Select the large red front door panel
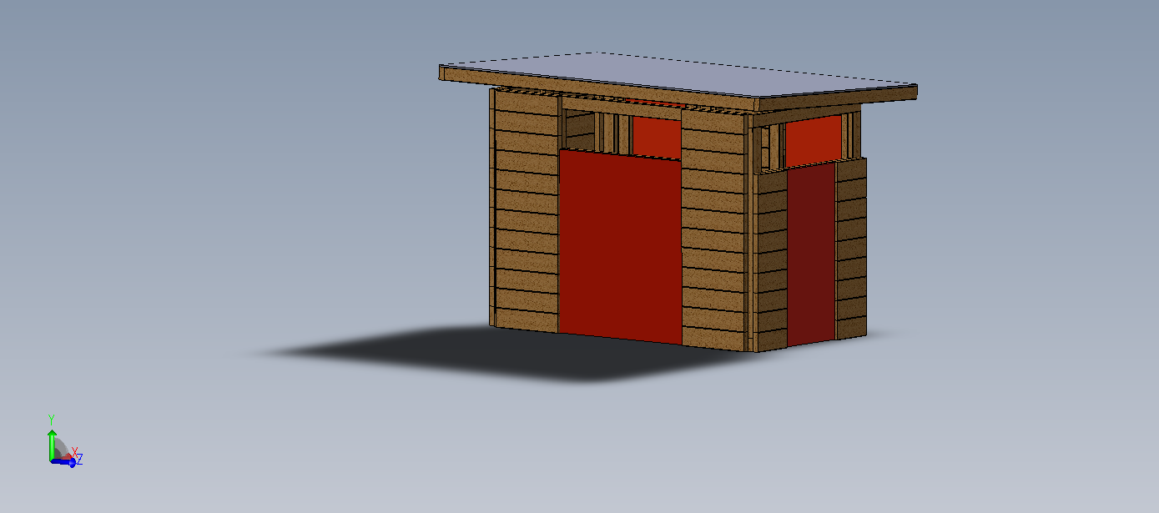 click(620, 245)
